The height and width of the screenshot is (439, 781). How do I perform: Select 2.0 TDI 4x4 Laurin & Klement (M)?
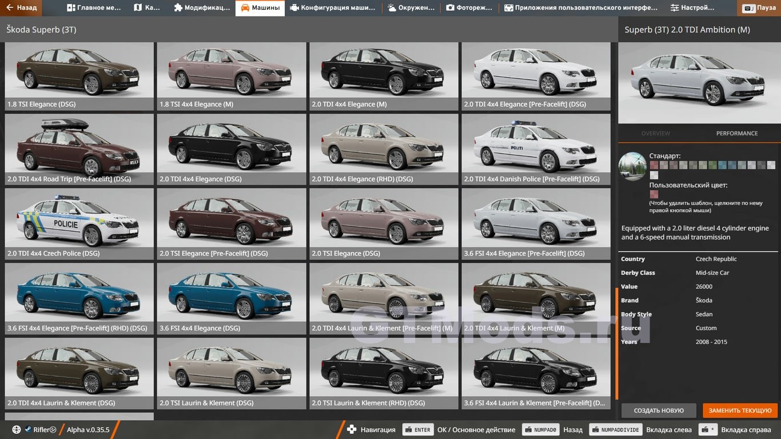536,298
